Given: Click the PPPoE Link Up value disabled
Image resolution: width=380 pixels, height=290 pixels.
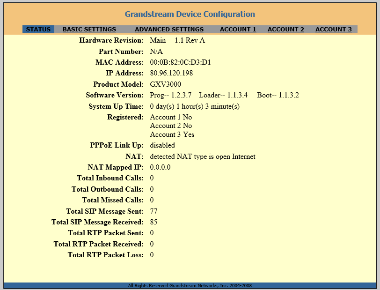Looking at the screenshot, I should (x=162, y=145).
